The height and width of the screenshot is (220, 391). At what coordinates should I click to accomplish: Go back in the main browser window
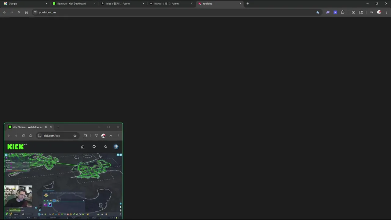pos(5,12)
